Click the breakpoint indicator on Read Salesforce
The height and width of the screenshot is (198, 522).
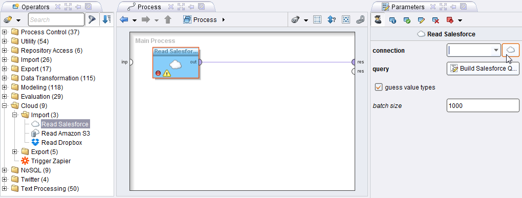pyautogui.click(x=158, y=73)
